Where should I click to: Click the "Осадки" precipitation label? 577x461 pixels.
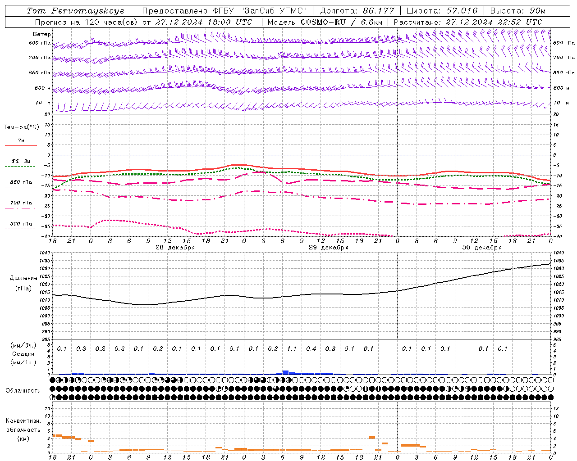(x=23, y=354)
